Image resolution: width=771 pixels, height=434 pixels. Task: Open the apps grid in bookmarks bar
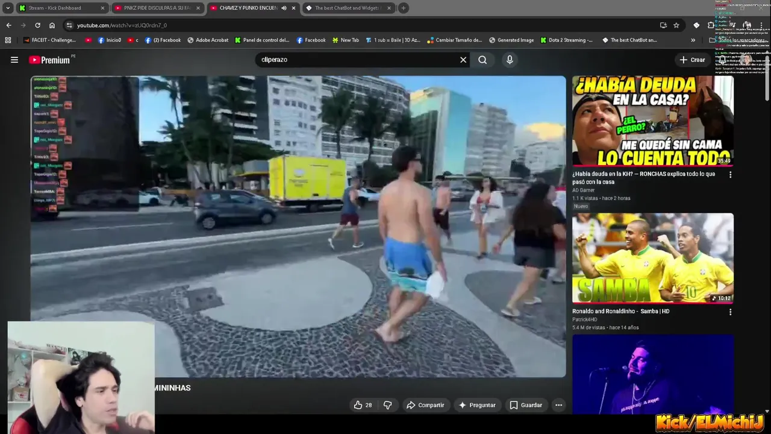pos(8,40)
